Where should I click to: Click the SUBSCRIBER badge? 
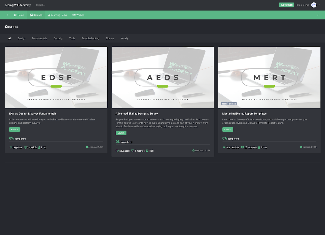[x=286, y=5]
